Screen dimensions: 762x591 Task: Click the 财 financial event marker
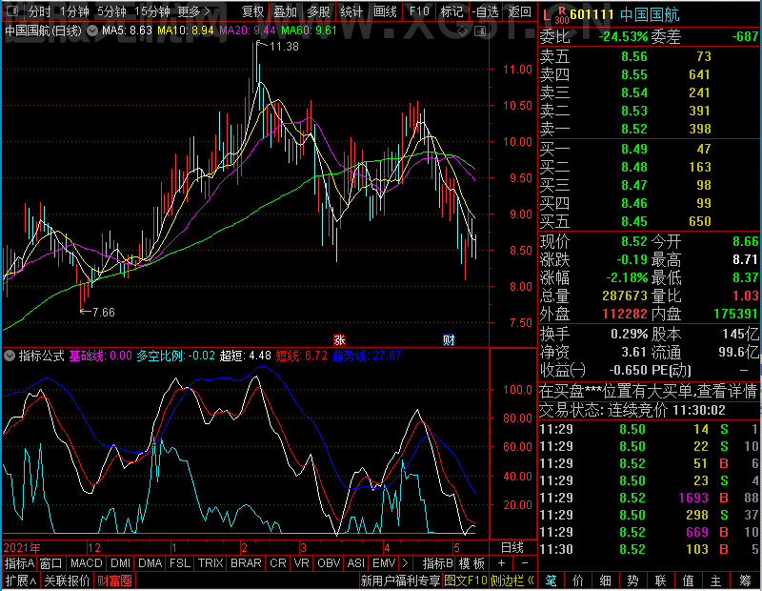(x=449, y=340)
